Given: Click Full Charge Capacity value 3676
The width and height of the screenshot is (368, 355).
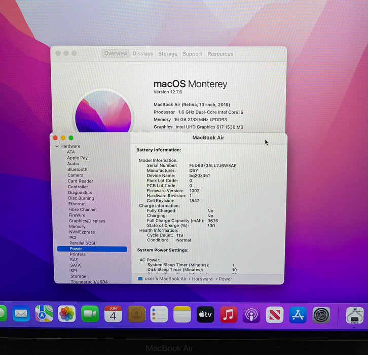Looking at the screenshot, I should pyautogui.click(x=213, y=221).
